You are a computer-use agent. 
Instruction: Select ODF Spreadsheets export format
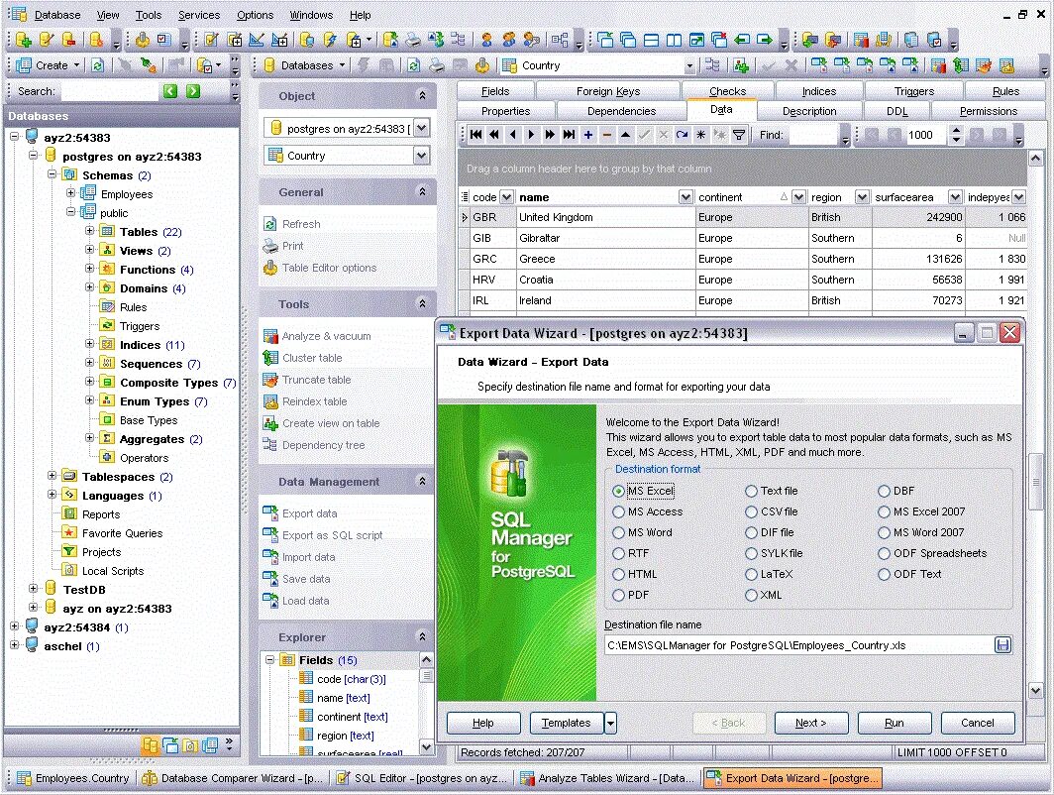[884, 553]
